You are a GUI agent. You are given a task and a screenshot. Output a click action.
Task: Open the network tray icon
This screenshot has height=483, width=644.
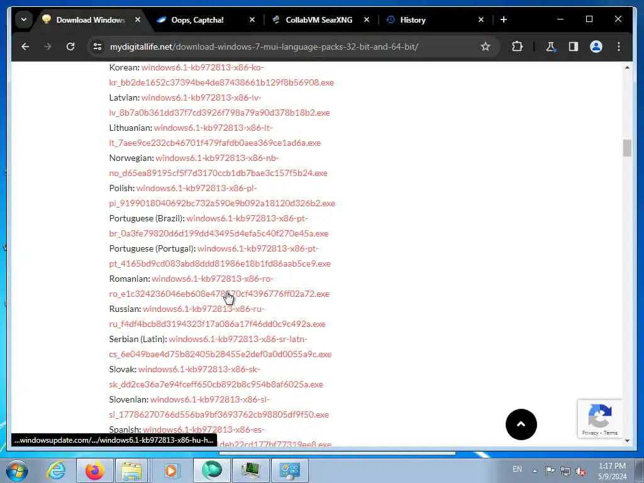tap(565, 471)
